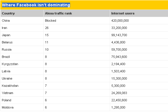Screen dimensions: 168x112
Task: Click Moldova's rank value '6'
Action: coord(46,107)
